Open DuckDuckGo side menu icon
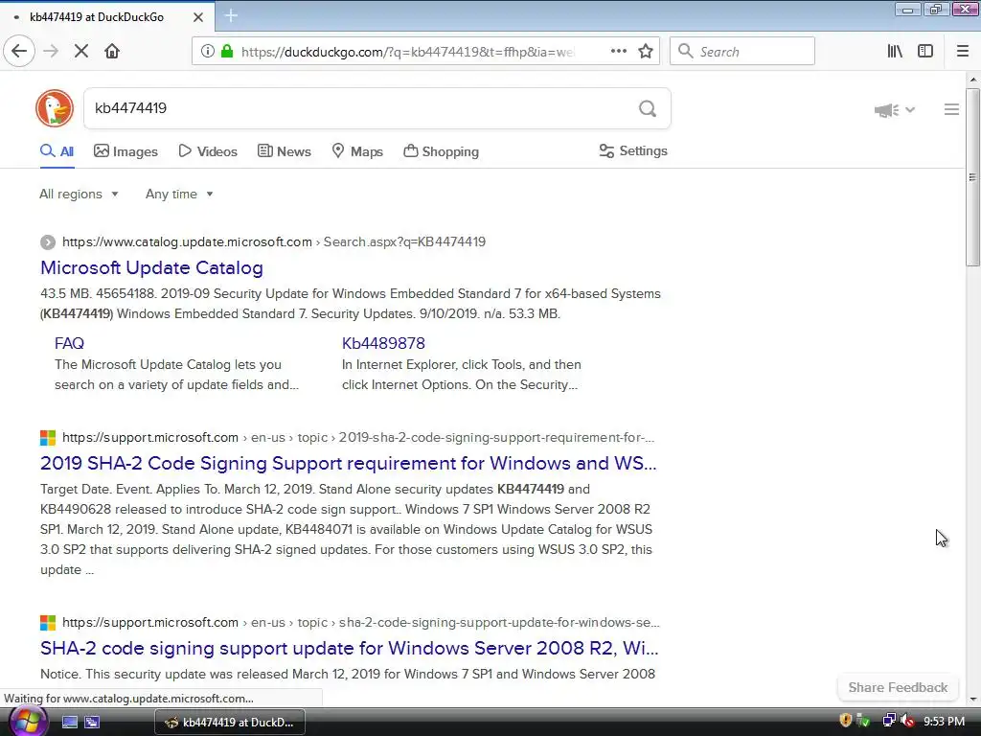 click(951, 109)
